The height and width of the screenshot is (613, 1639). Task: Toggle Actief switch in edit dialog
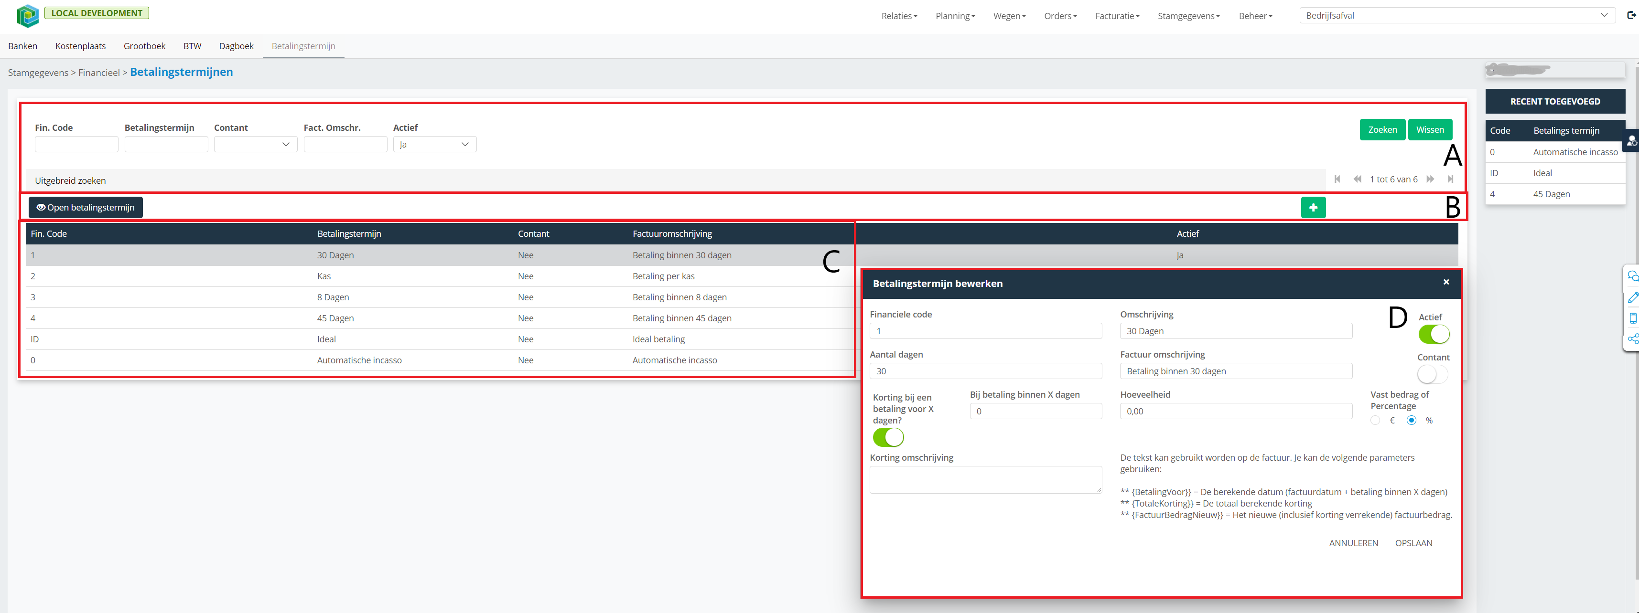click(x=1434, y=334)
